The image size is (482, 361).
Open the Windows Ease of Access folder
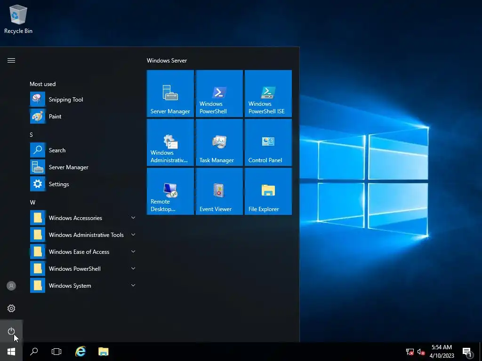[84, 251]
